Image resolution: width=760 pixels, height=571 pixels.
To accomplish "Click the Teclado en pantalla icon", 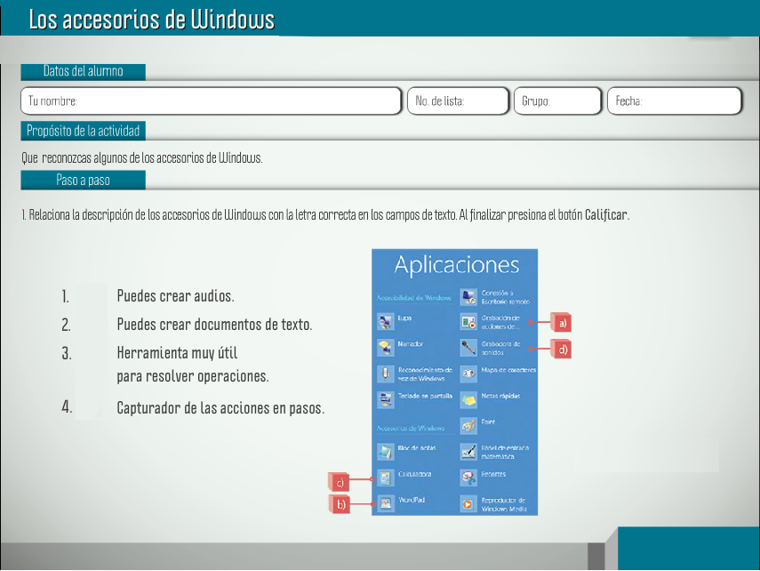I will coord(385,399).
